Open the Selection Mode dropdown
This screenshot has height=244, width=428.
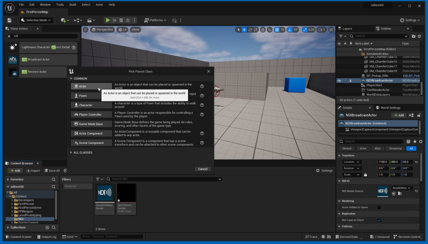(36, 20)
